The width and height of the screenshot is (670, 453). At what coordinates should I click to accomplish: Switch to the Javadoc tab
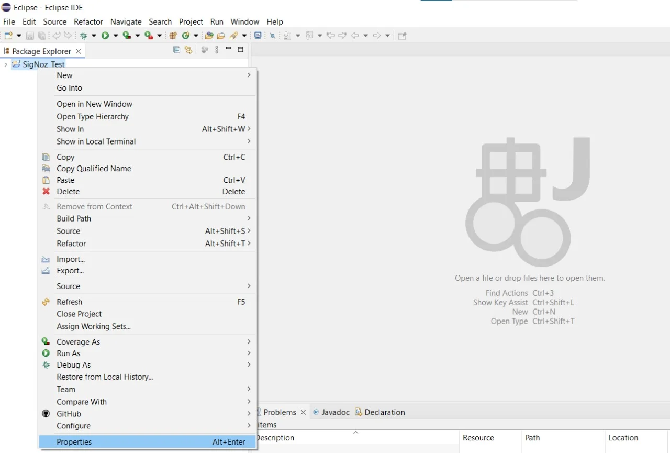pos(331,412)
